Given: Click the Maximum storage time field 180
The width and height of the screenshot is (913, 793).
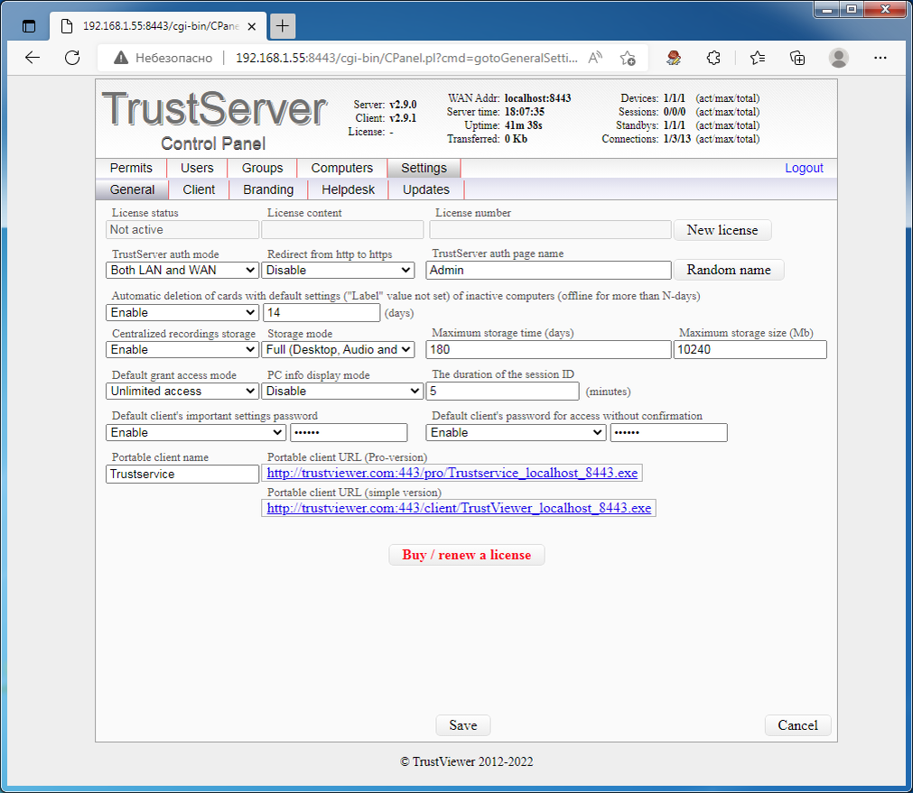Looking at the screenshot, I should pos(548,350).
